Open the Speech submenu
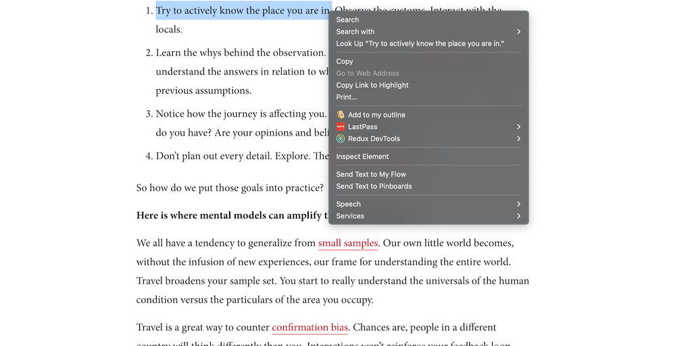The width and height of the screenshot is (692, 346). pos(348,204)
